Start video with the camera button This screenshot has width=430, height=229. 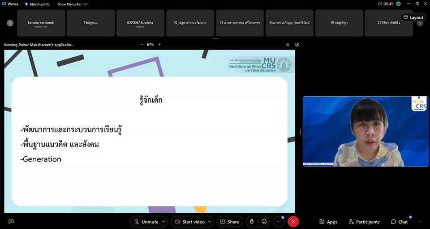point(190,222)
